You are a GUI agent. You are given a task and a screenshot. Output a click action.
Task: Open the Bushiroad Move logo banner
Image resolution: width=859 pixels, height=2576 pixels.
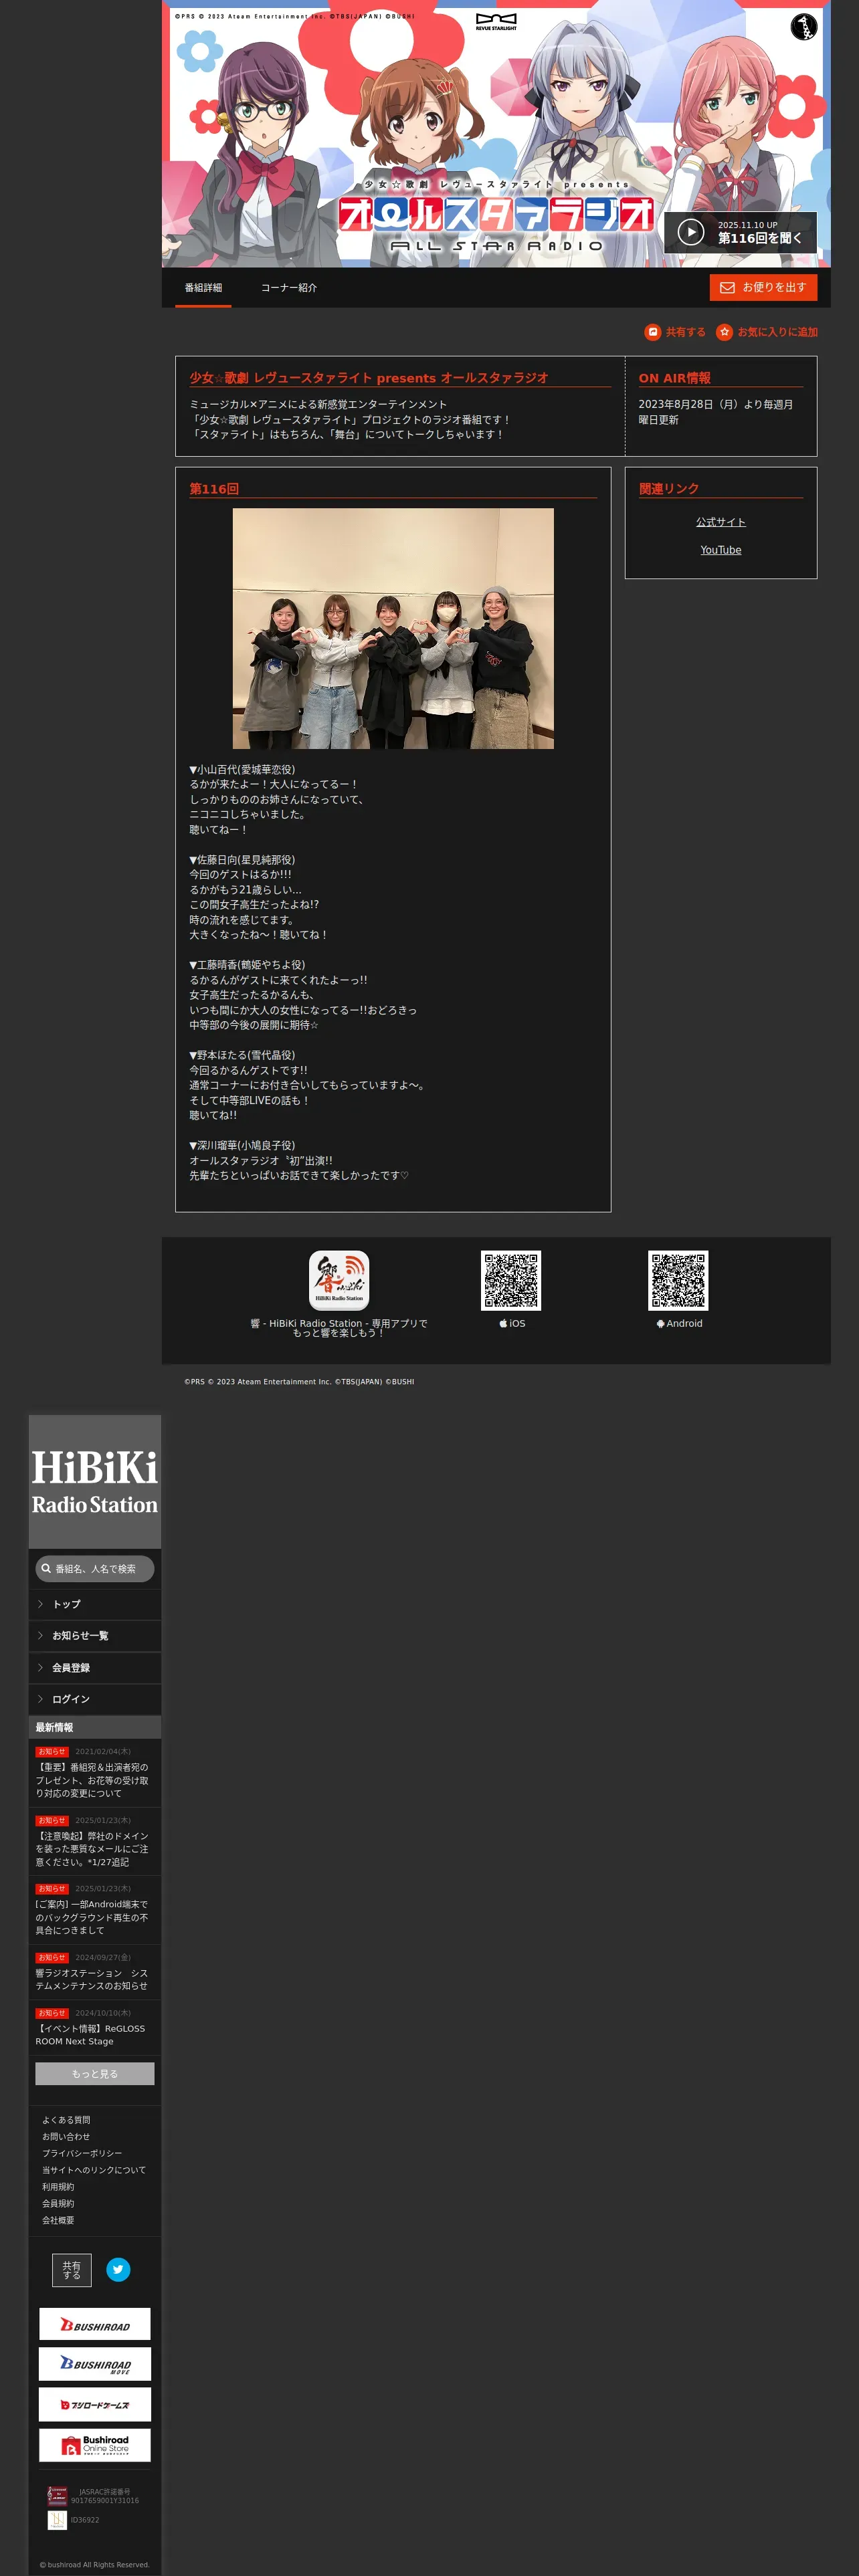coord(95,2364)
